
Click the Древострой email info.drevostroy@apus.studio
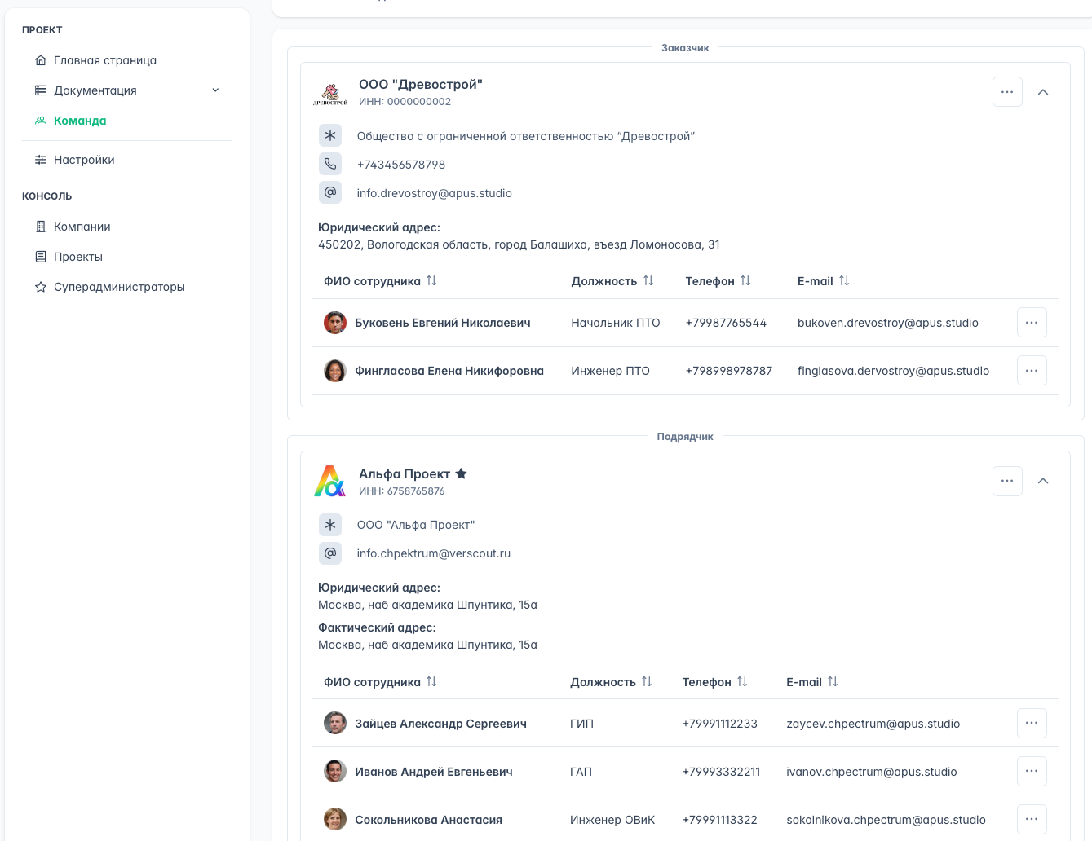click(435, 193)
